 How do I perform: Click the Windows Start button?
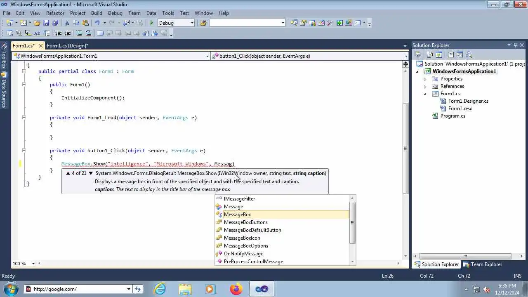click(10, 289)
